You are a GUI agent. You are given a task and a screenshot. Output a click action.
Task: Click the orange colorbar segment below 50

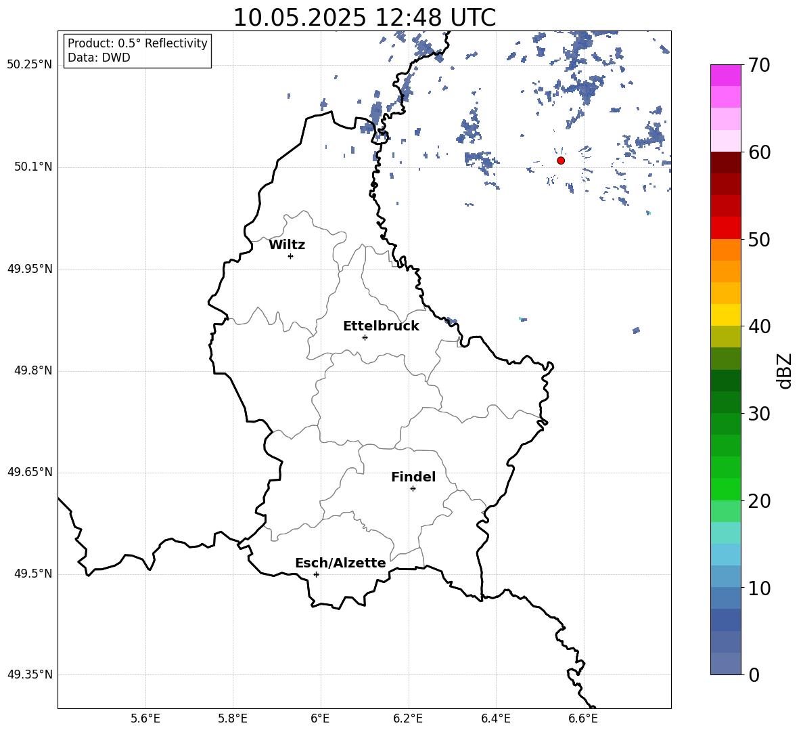click(x=725, y=250)
